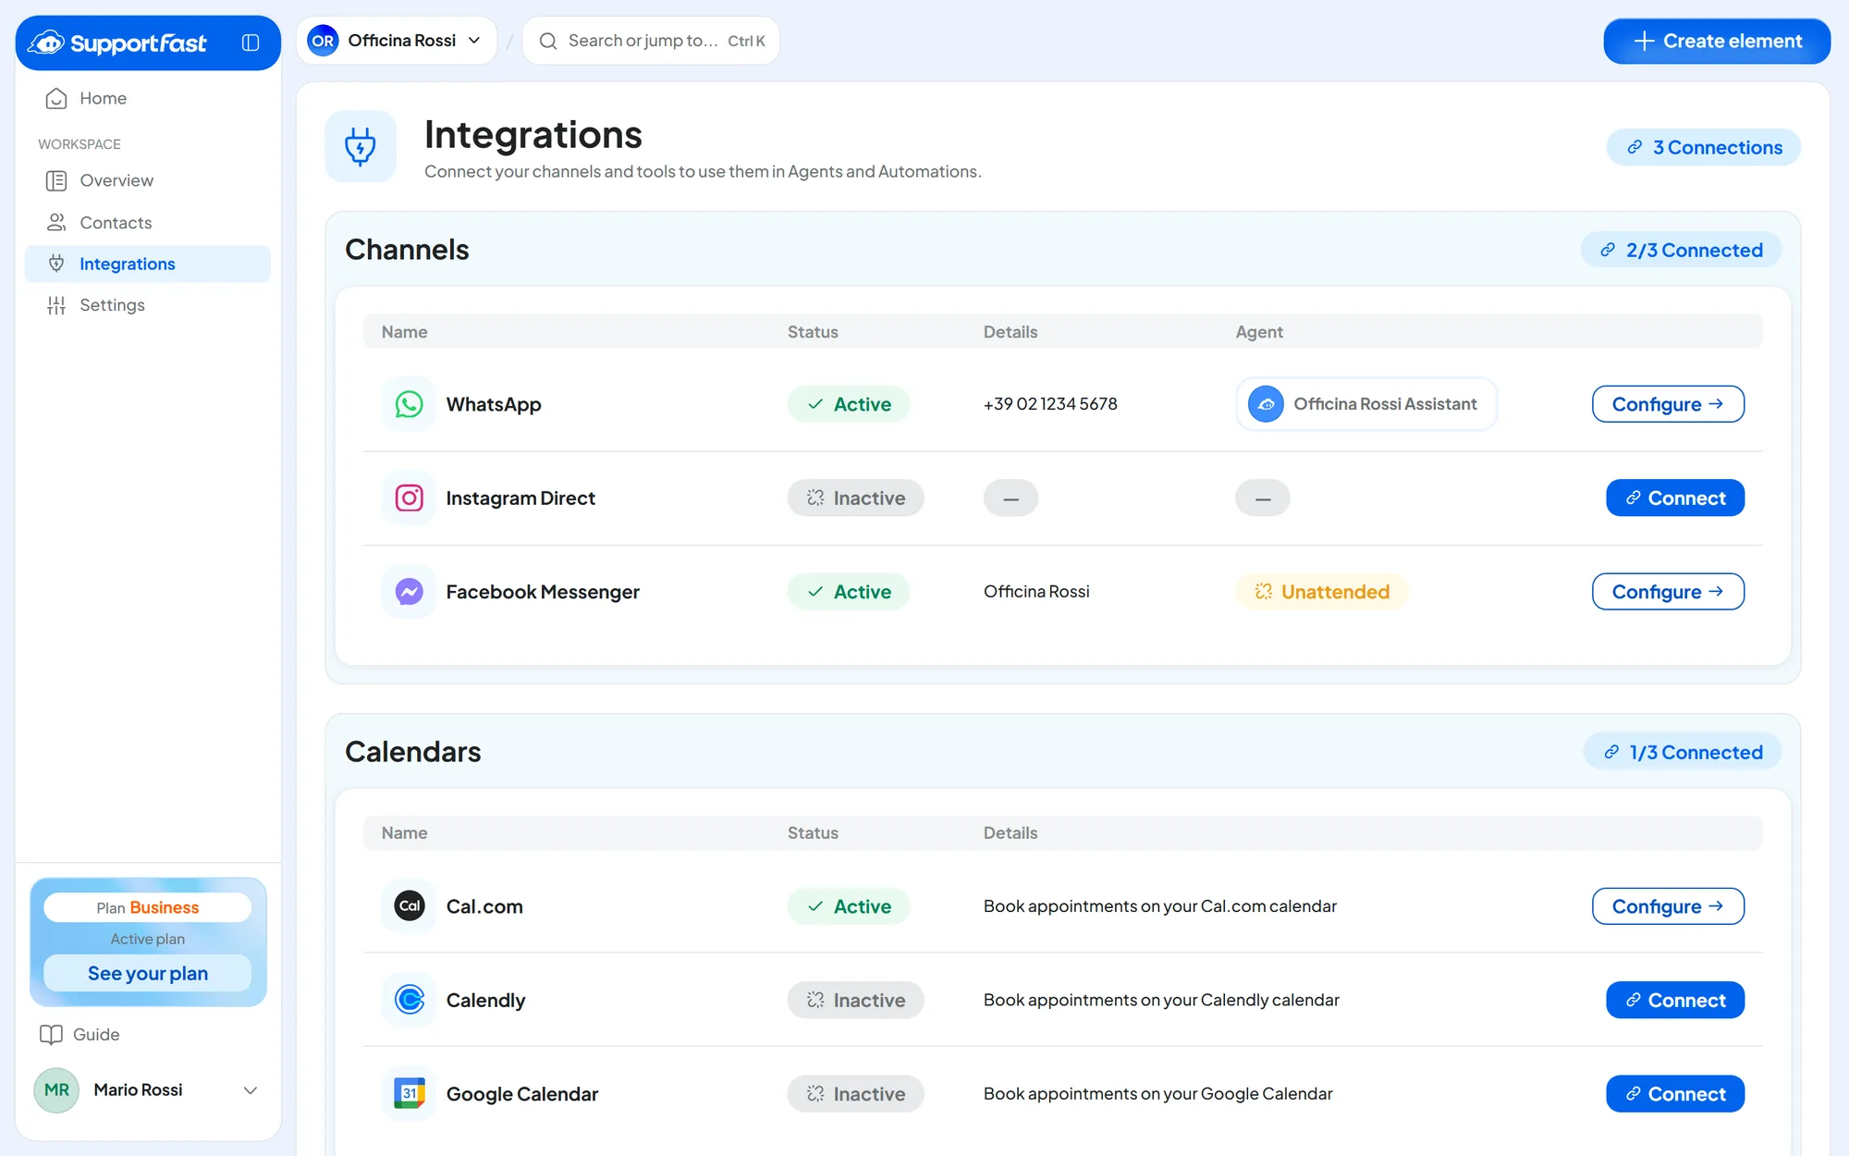Click the Instagram Direct icon

(409, 498)
